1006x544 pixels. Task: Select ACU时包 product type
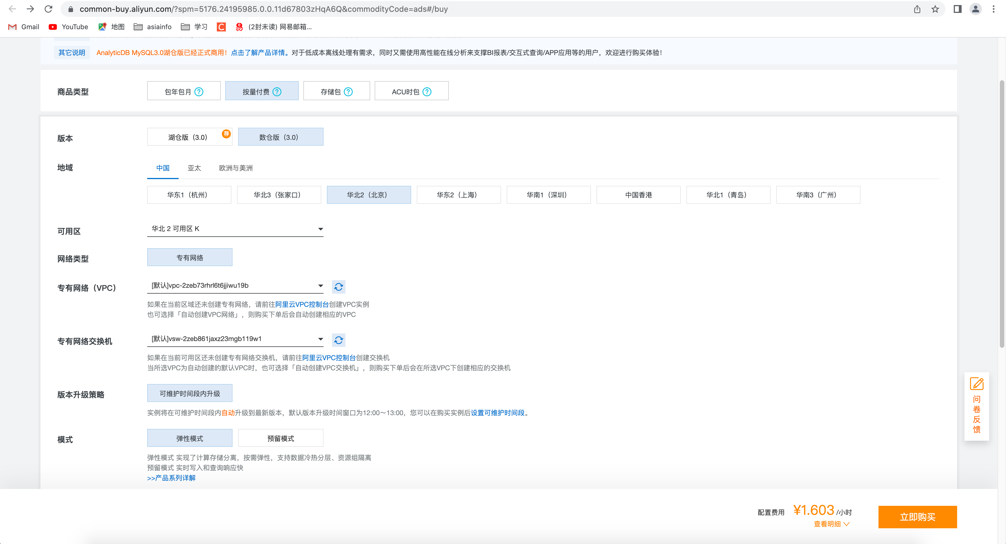click(x=412, y=91)
